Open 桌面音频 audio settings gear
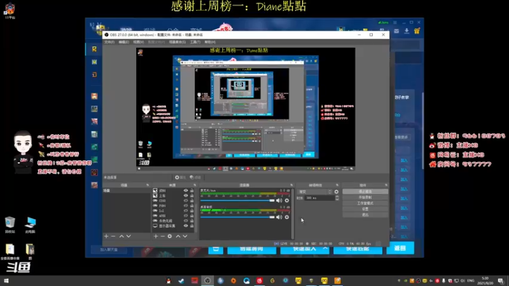This screenshot has height=286, width=509. click(287, 217)
